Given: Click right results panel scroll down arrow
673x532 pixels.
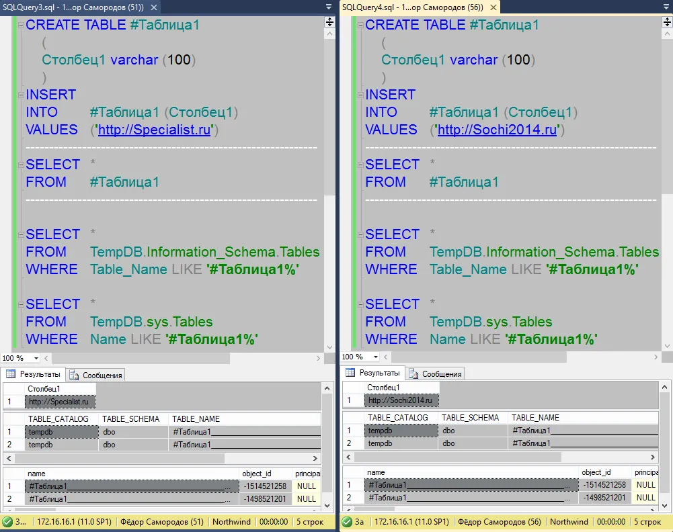Looking at the screenshot, I should click(x=664, y=506).
